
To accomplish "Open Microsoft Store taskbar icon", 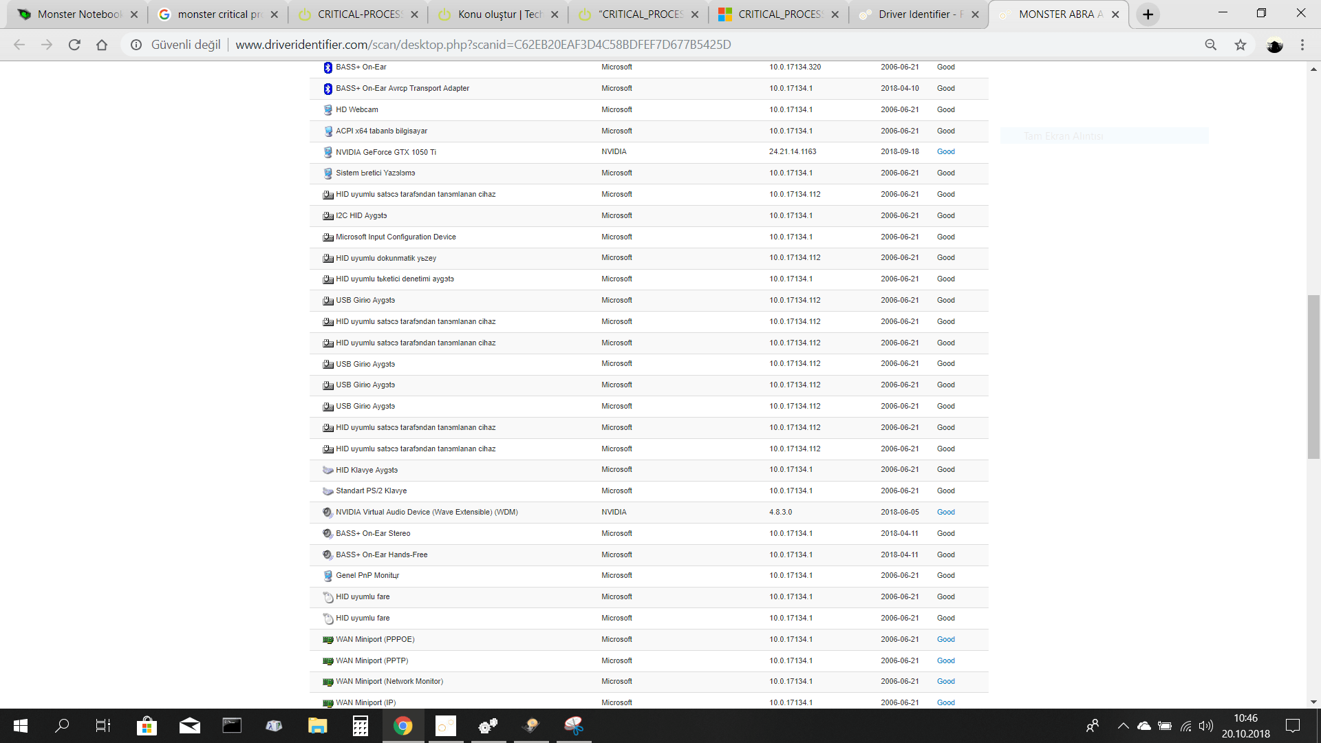I will click(x=147, y=725).
